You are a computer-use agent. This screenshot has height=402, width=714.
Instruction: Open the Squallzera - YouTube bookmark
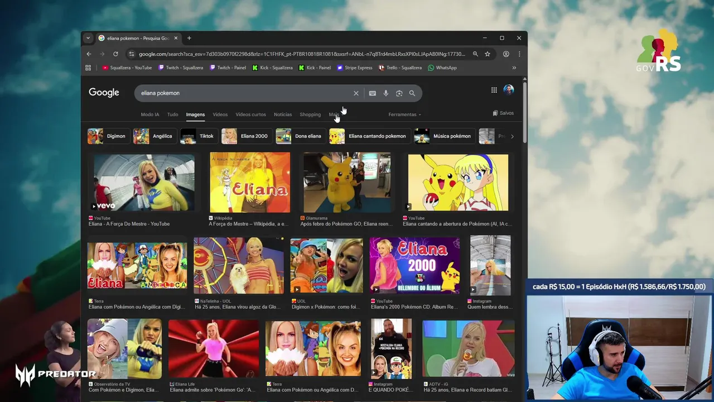point(127,68)
